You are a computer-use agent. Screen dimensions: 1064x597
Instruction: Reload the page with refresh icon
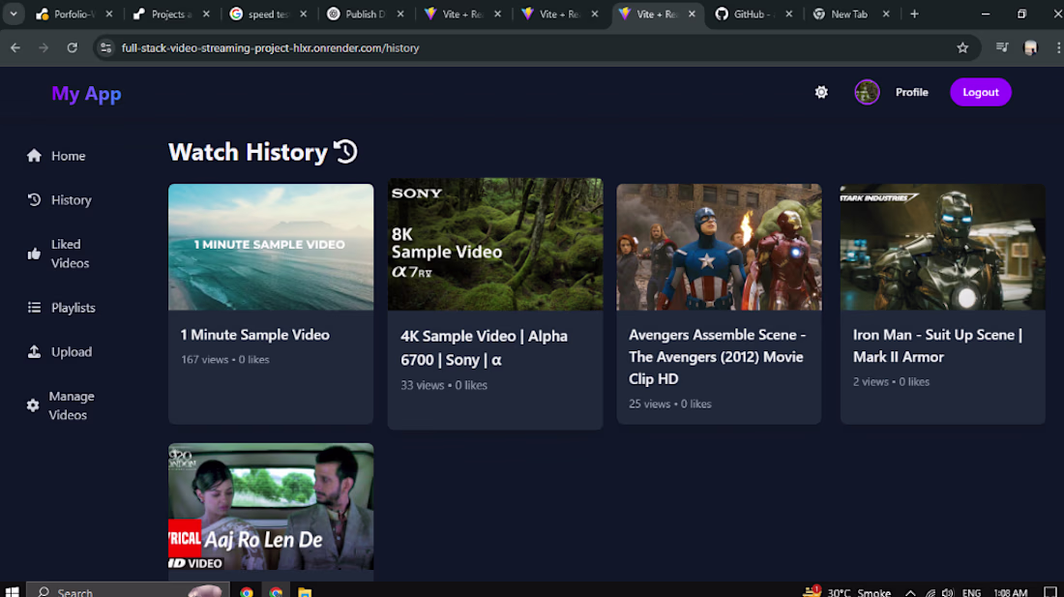tap(72, 47)
